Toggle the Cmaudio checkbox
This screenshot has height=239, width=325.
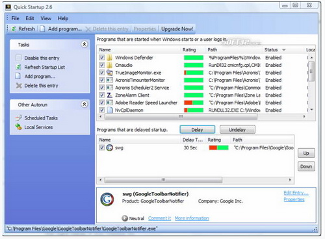102,65
